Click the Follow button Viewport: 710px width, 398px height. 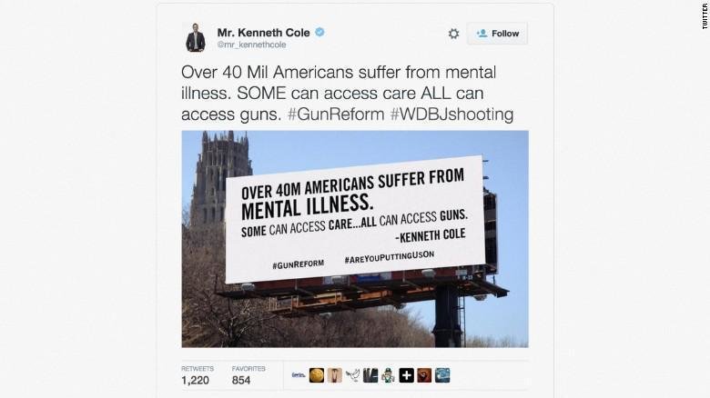(x=497, y=34)
